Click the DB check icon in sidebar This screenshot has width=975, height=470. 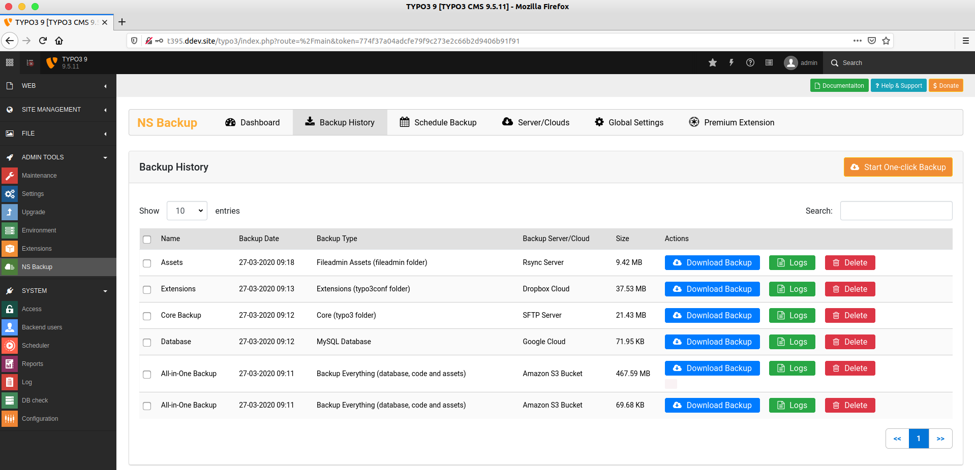coord(10,400)
